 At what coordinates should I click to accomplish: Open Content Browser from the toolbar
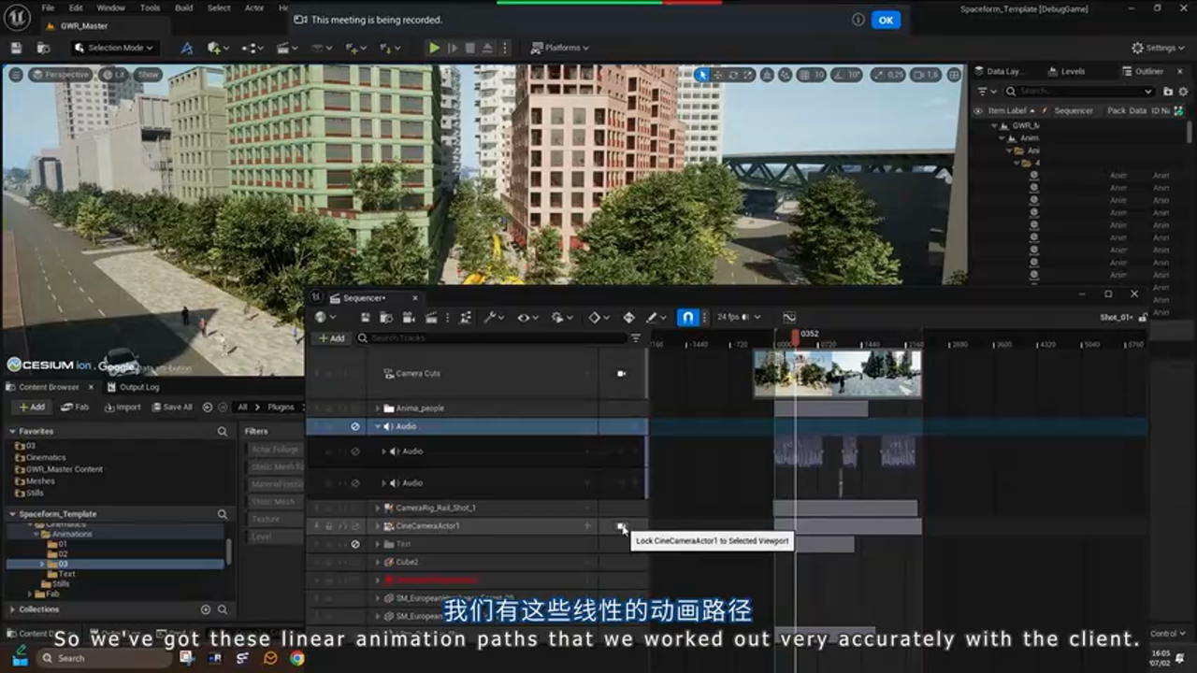(x=45, y=48)
